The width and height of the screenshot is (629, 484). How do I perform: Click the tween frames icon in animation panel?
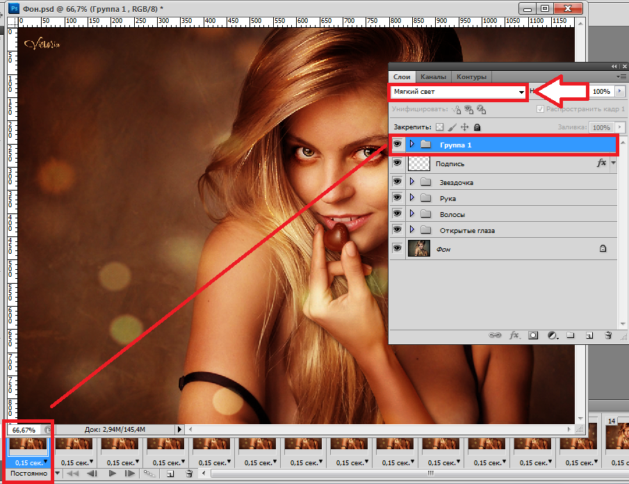point(149,474)
